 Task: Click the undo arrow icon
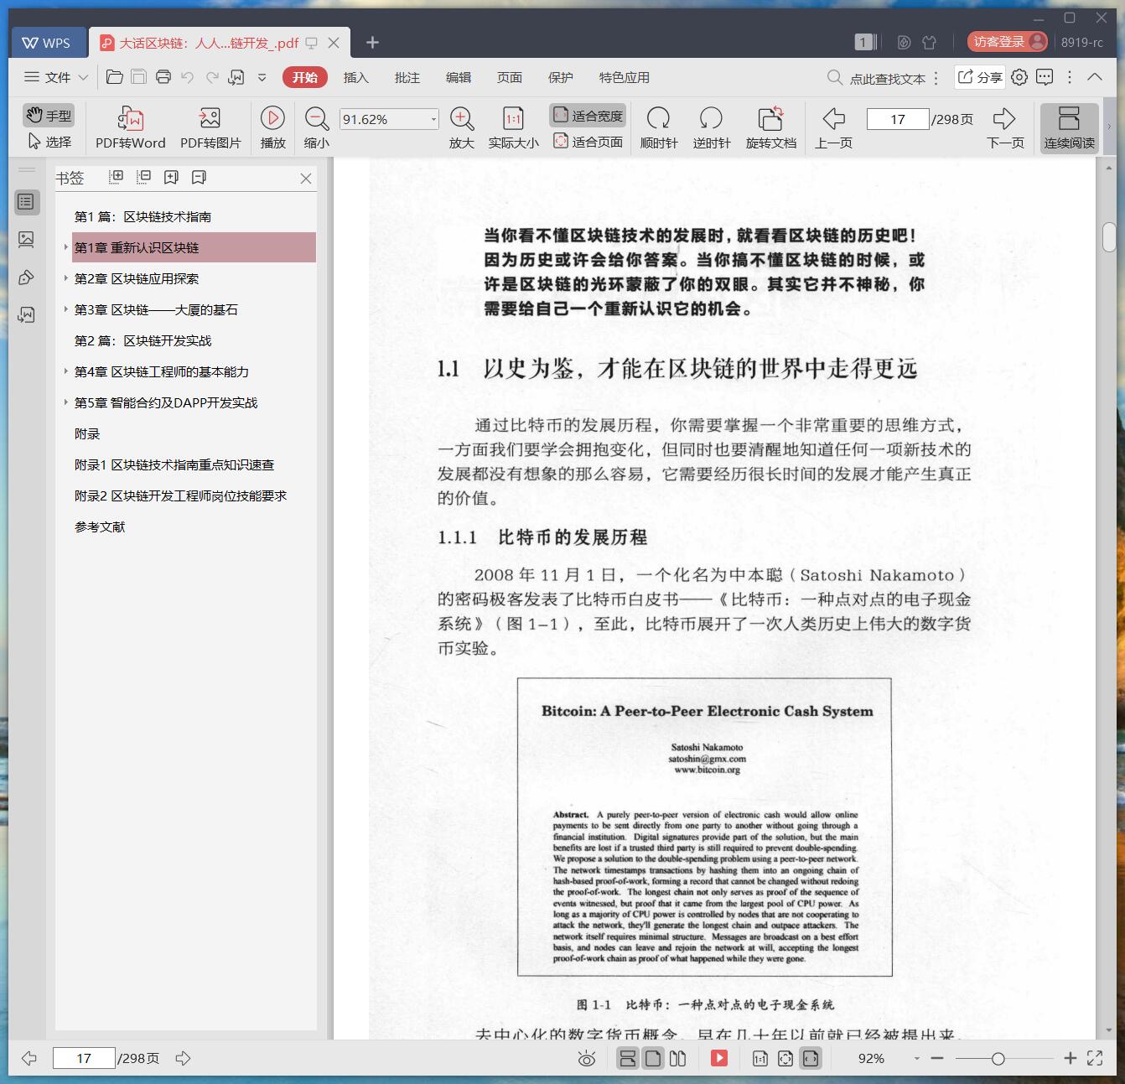188,77
